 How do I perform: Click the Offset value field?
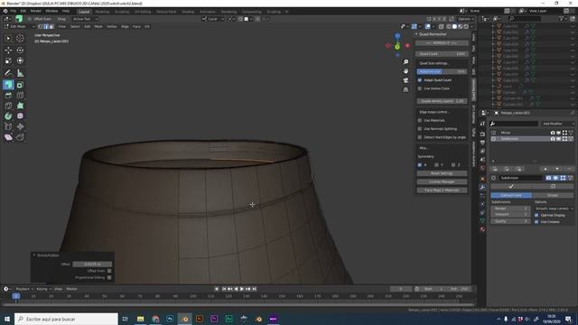click(x=92, y=264)
